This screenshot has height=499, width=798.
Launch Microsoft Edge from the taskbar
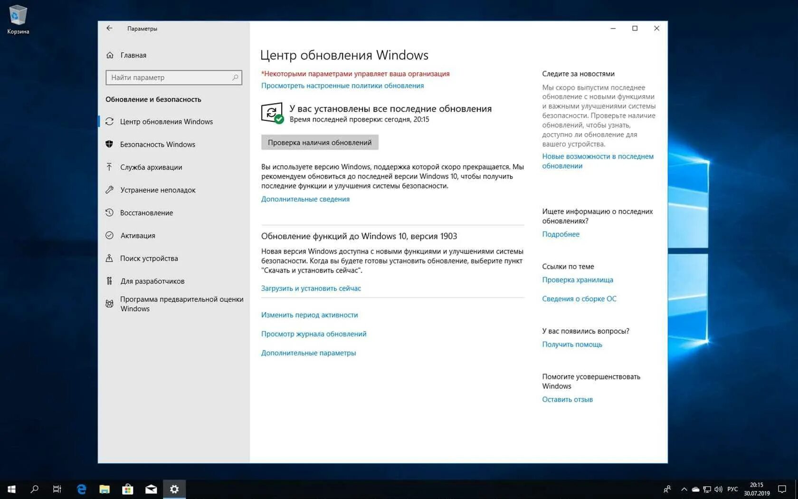[81, 489]
